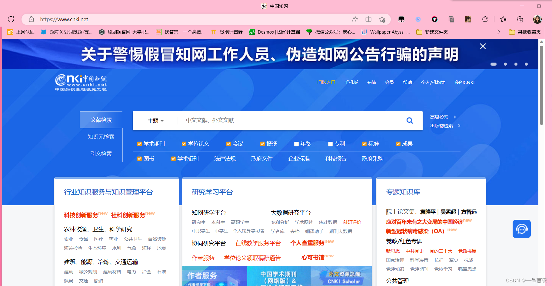This screenshot has width=552, height=286.
Task: Open 个人/机构馆 in top navigation
Action: (433, 82)
